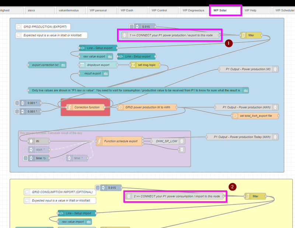
Task: Select 'Expected input' comment in the blue export group
Action: [51, 35]
